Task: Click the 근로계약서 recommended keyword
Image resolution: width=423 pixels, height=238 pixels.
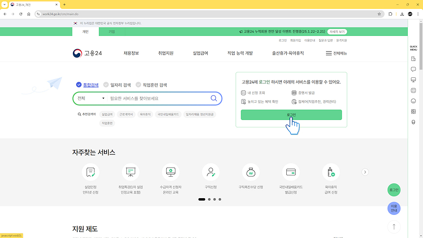Action: click(126, 115)
